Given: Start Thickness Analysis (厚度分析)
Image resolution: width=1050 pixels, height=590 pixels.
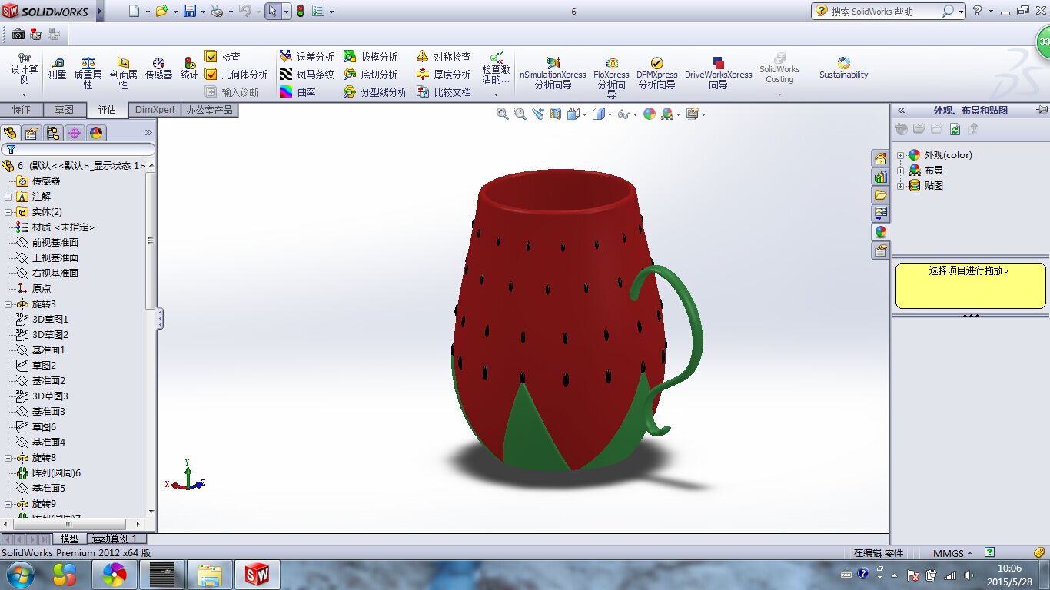Looking at the screenshot, I should [x=444, y=75].
